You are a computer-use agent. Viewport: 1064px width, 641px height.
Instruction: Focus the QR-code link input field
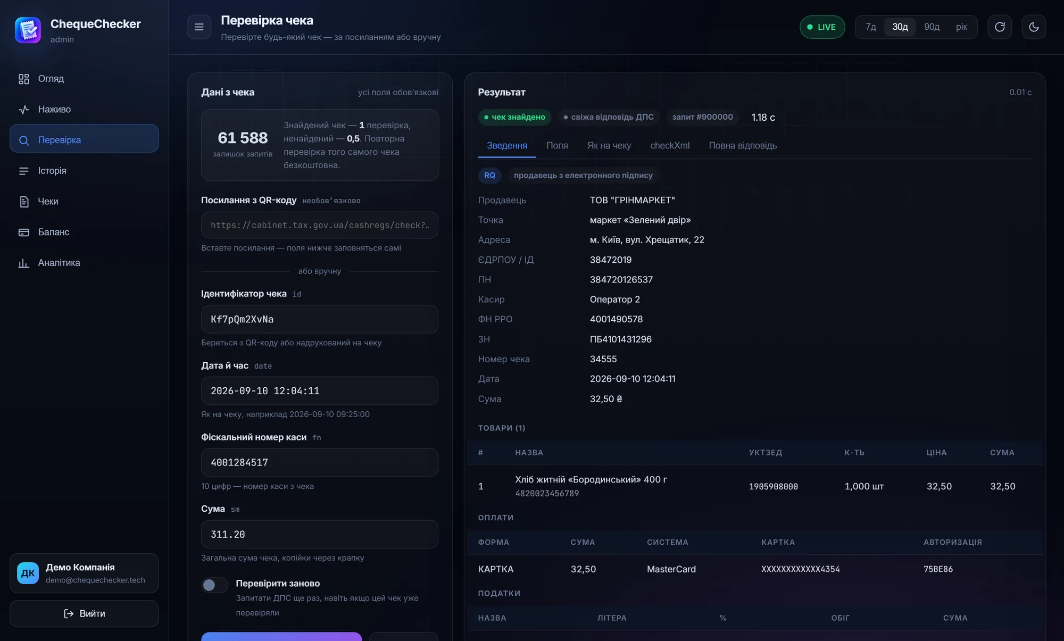tap(320, 226)
